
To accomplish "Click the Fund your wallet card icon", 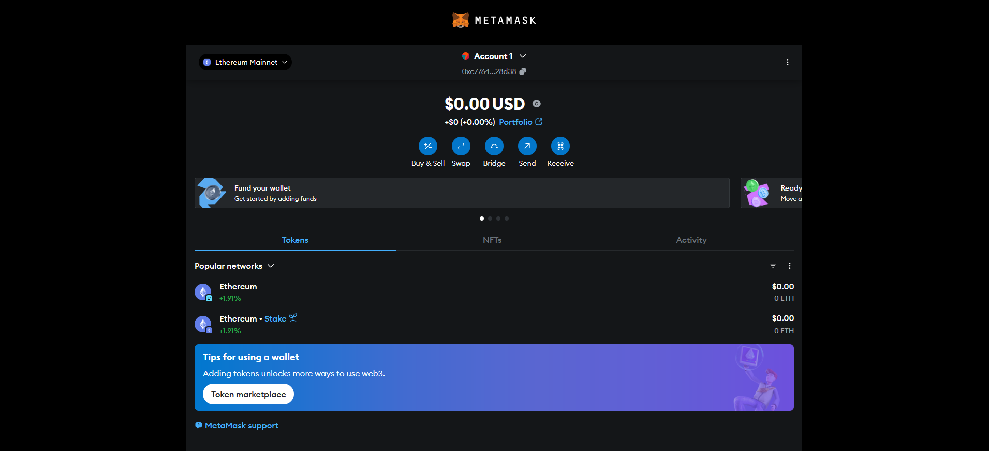I will pyautogui.click(x=212, y=193).
